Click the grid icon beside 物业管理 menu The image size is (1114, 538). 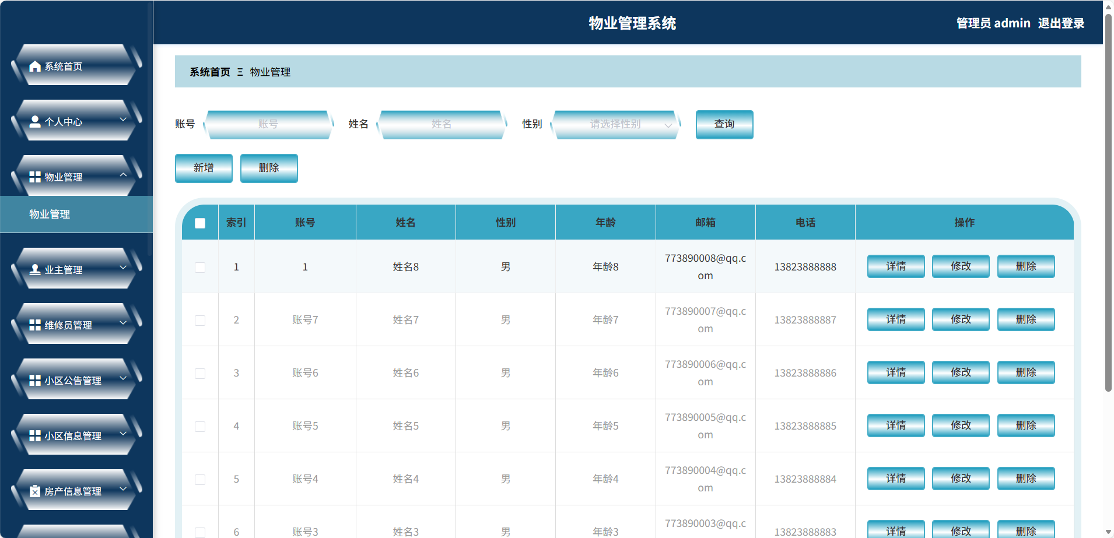coord(35,177)
